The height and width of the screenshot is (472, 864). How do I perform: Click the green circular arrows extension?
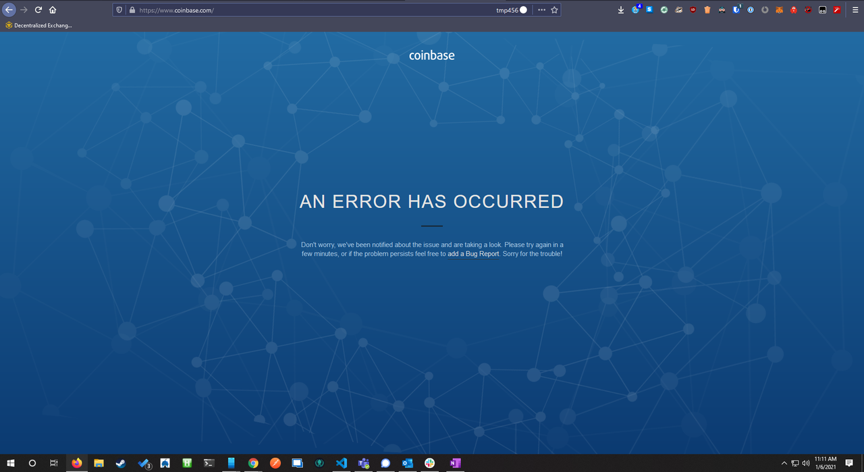[664, 9]
